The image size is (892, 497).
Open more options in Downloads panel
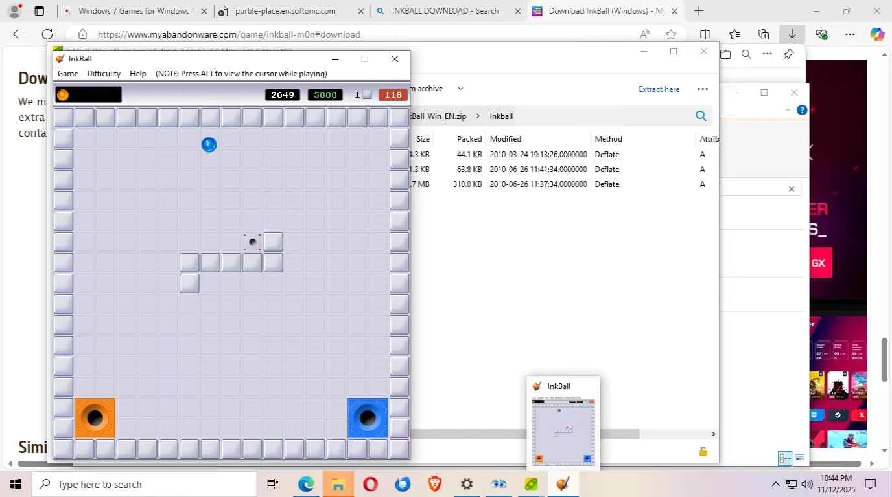tap(768, 54)
